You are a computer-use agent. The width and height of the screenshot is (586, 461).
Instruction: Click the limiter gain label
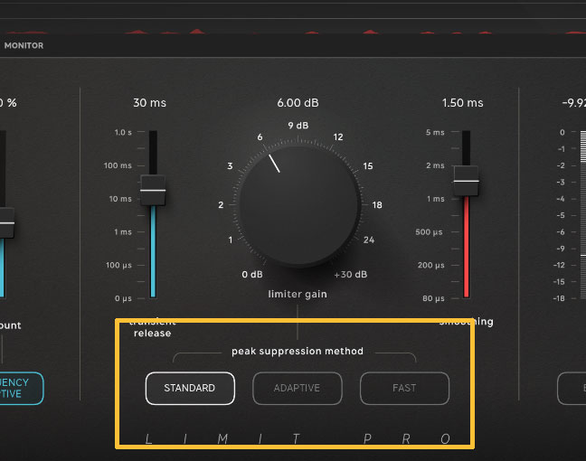[298, 295]
